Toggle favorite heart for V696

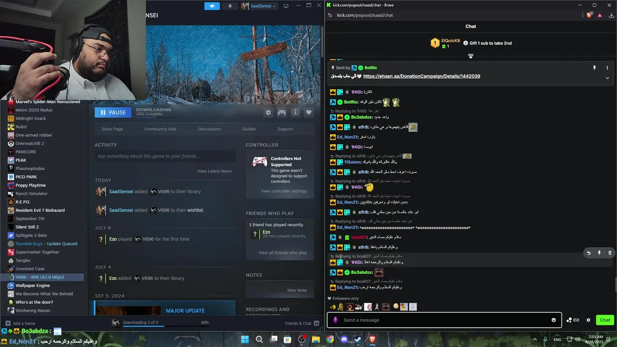[x=309, y=112]
